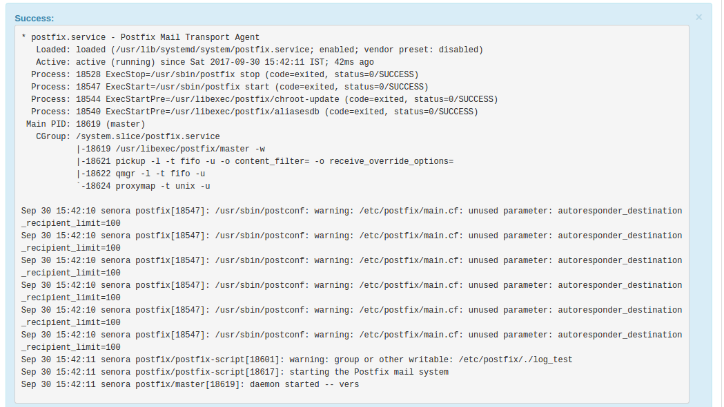Select the CGroup /system.slice/postfix.service line
The image size is (724, 407).
[128, 137]
